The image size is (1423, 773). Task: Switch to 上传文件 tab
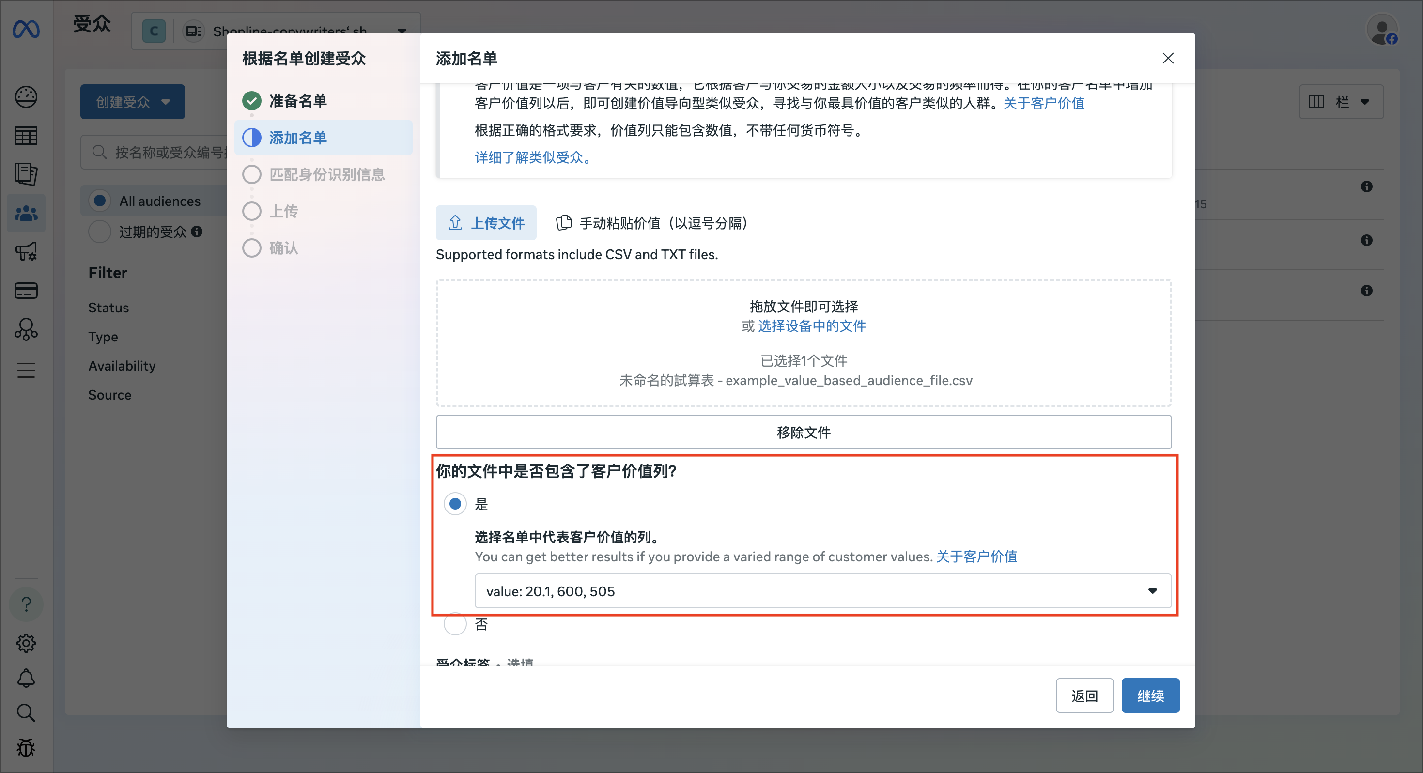tap(486, 223)
